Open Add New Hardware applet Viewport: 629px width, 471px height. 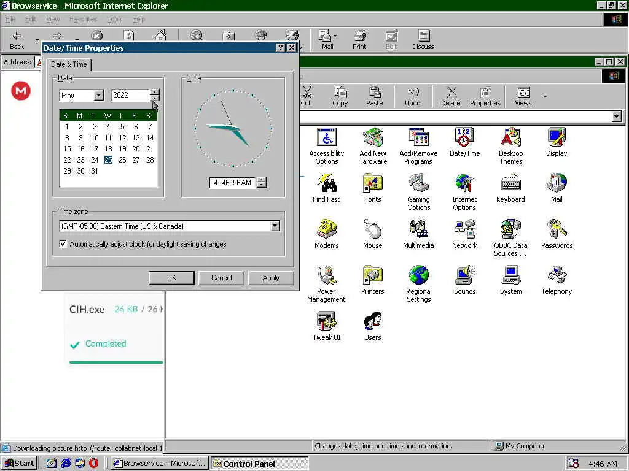pyautogui.click(x=373, y=146)
